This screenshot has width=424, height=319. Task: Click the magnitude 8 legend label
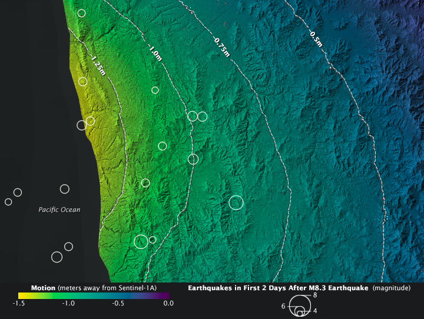(x=315, y=295)
